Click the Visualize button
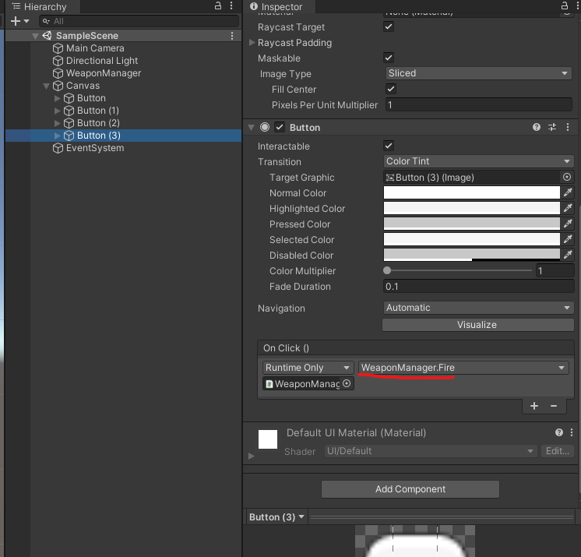Screen dimensions: 581x557 pyautogui.click(x=477, y=325)
